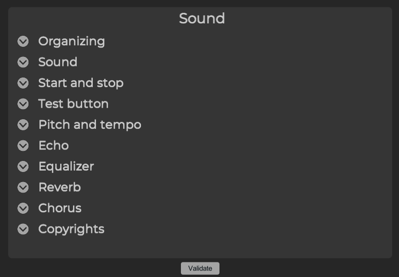Viewport: 399px width, 277px height.
Task: Open Pitch and tempo chevron arrow
Action: click(x=23, y=125)
